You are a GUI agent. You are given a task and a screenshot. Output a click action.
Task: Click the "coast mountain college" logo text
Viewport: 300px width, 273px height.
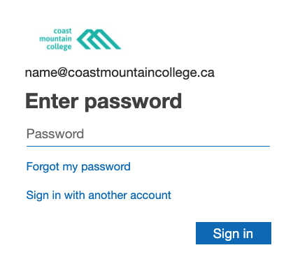(55, 39)
